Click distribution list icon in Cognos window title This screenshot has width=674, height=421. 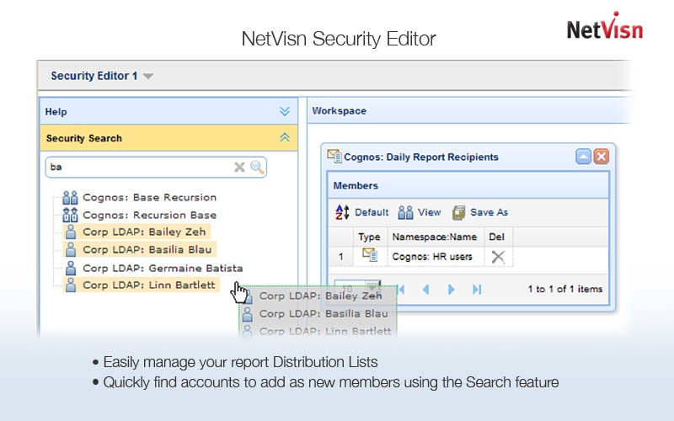click(334, 156)
